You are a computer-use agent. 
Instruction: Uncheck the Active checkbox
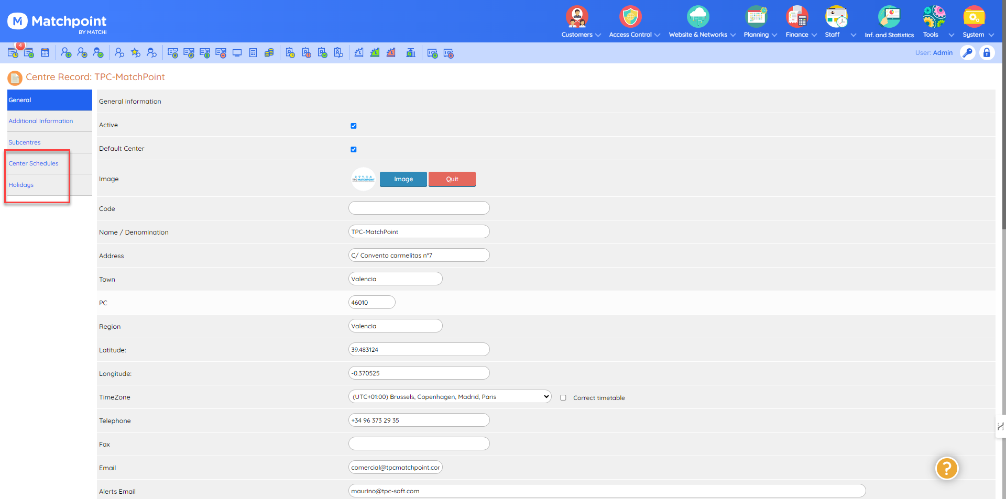pos(354,126)
